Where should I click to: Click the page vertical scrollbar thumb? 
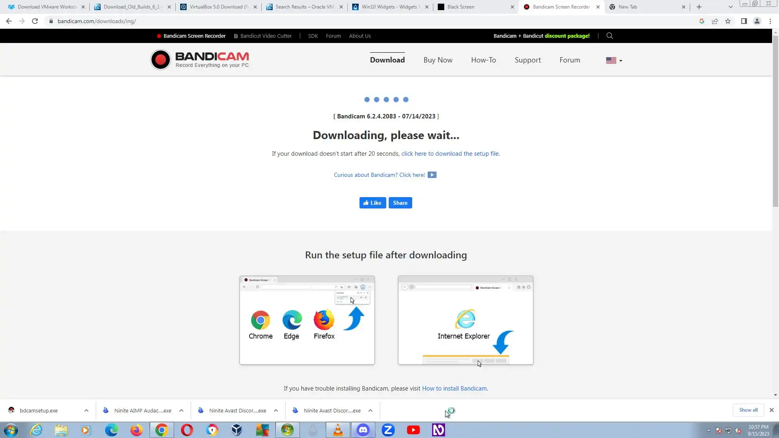click(775, 122)
